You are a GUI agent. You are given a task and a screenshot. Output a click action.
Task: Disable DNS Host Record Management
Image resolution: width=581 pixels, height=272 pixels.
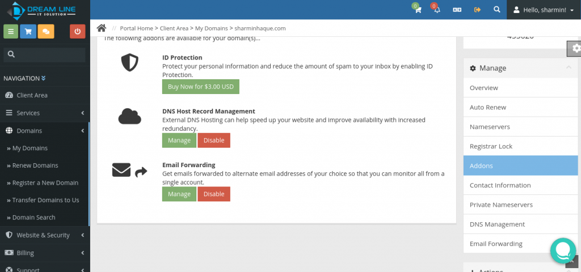(x=214, y=141)
